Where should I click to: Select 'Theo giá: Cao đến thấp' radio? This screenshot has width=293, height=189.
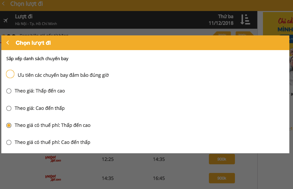9,109
